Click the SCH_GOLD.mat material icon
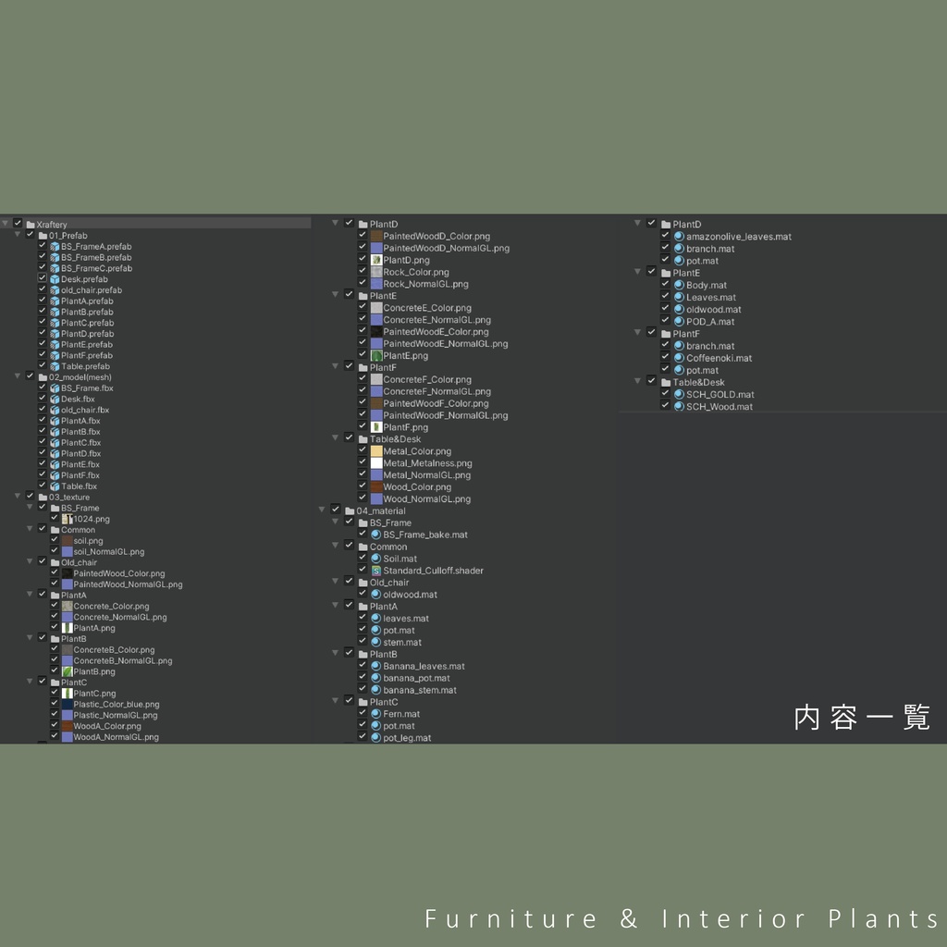 [x=679, y=394]
